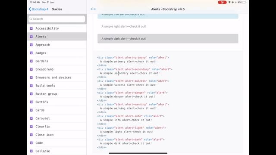Click the alert-primary div code line
This screenshot has height=155, width=276.
tap(133, 57)
